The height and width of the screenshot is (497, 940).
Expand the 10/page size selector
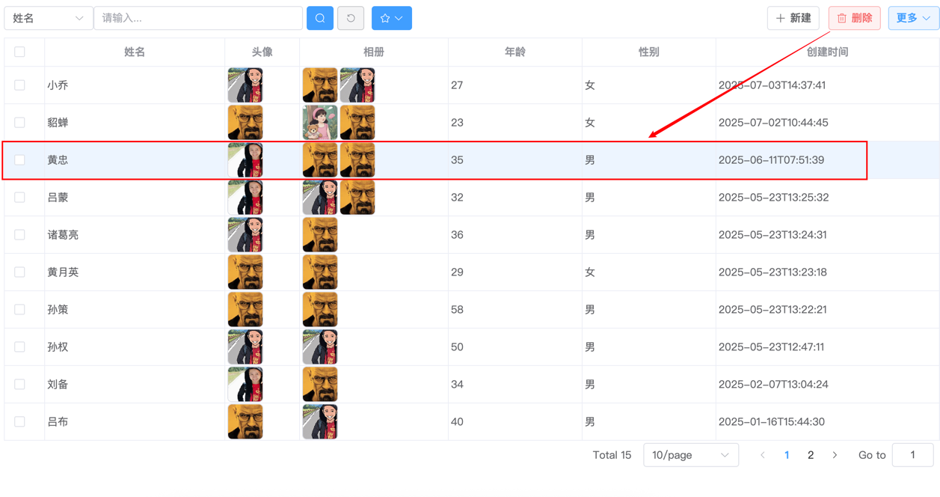(691, 455)
